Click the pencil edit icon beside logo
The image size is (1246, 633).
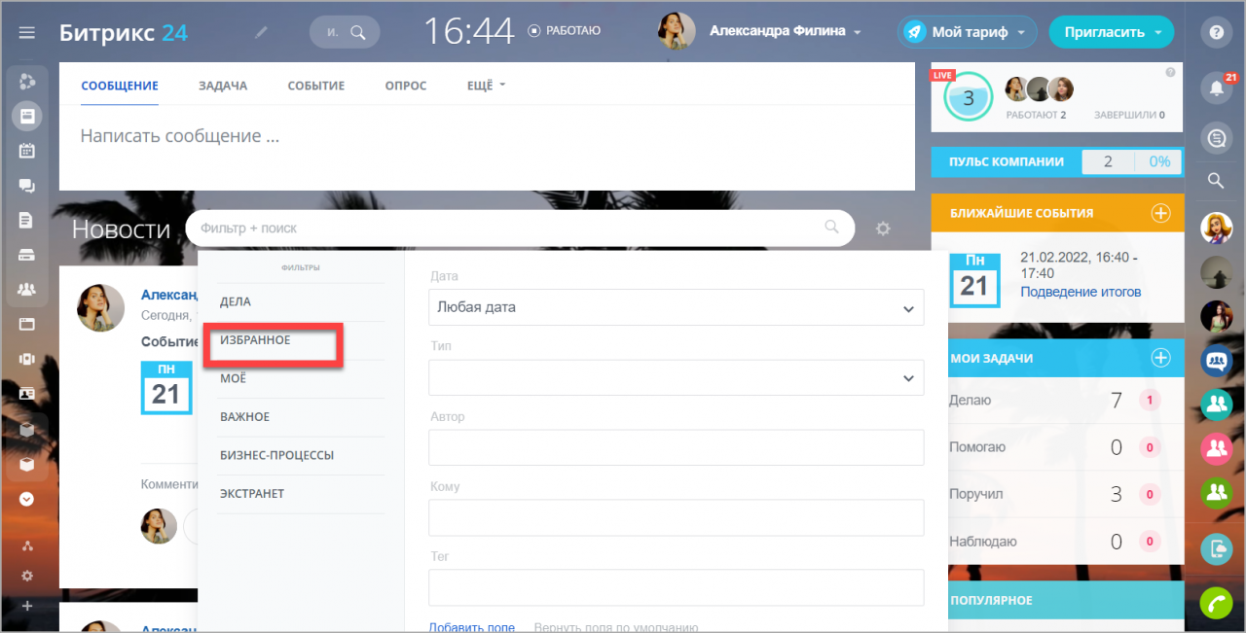[x=260, y=32]
